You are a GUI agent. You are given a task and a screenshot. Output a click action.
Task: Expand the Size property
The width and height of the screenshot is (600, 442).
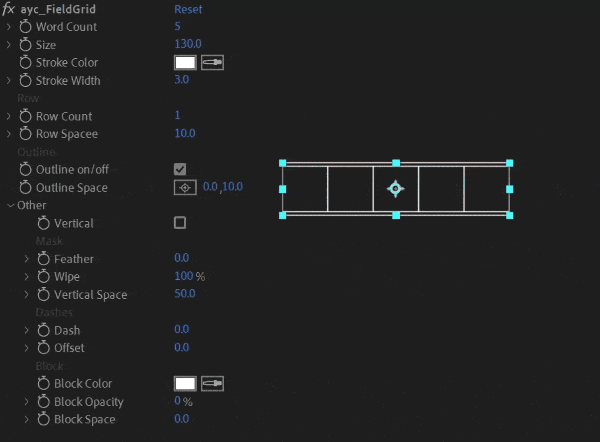(9, 45)
